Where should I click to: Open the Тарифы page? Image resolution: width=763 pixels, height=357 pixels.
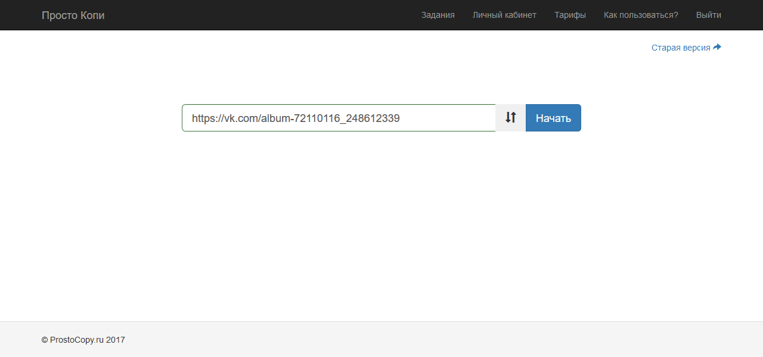pyautogui.click(x=570, y=15)
